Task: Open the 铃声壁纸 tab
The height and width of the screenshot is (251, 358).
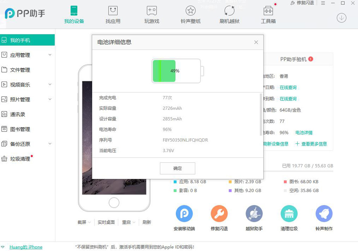Action: pos(190,15)
